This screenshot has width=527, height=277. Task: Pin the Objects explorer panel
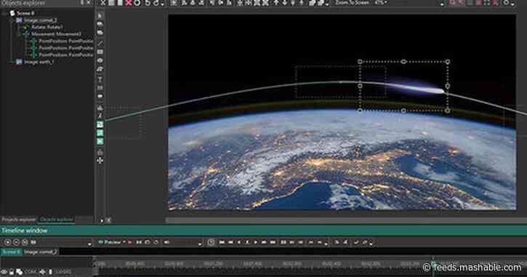tap(81, 3)
